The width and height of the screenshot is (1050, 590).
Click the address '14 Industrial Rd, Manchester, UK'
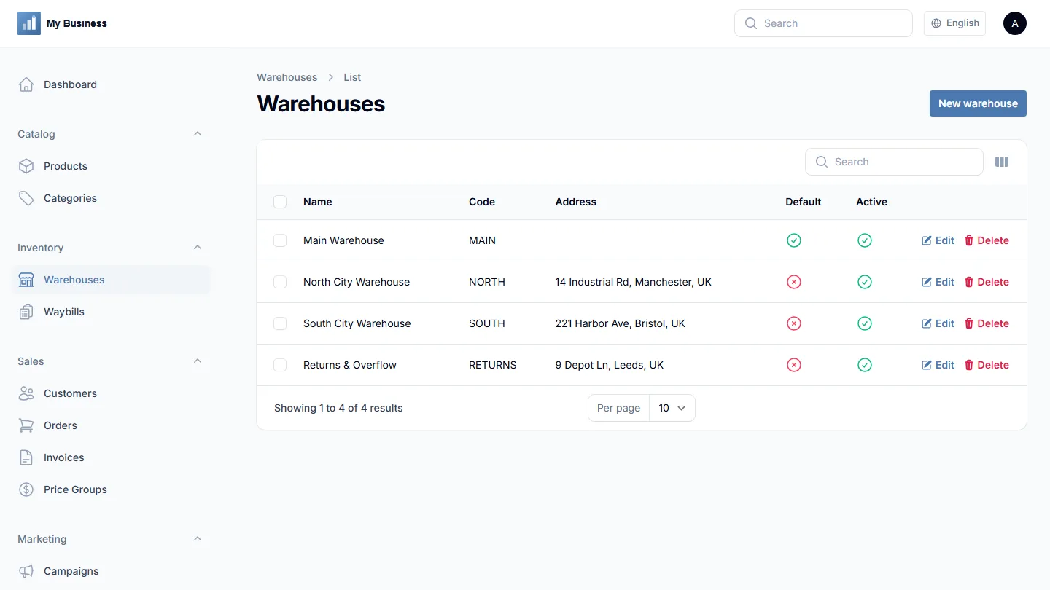pos(633,282)
